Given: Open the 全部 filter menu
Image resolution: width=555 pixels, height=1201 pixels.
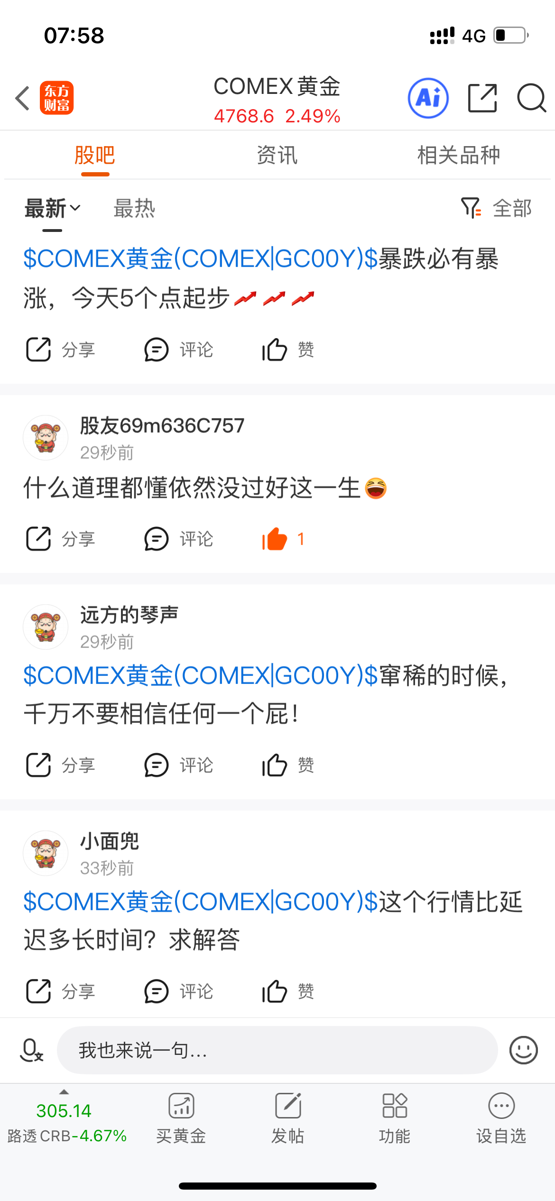Looking at the screenshot, I should (x=496, y=208).
